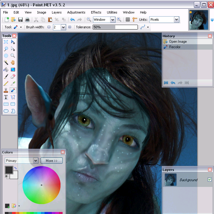Click the primary color swatch
The width and height of the screenshot is (214, 214).
click(9, 170)
